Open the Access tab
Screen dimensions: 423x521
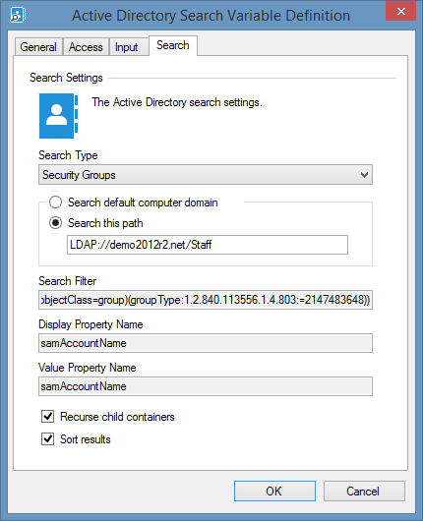click(x=86, y=47)
